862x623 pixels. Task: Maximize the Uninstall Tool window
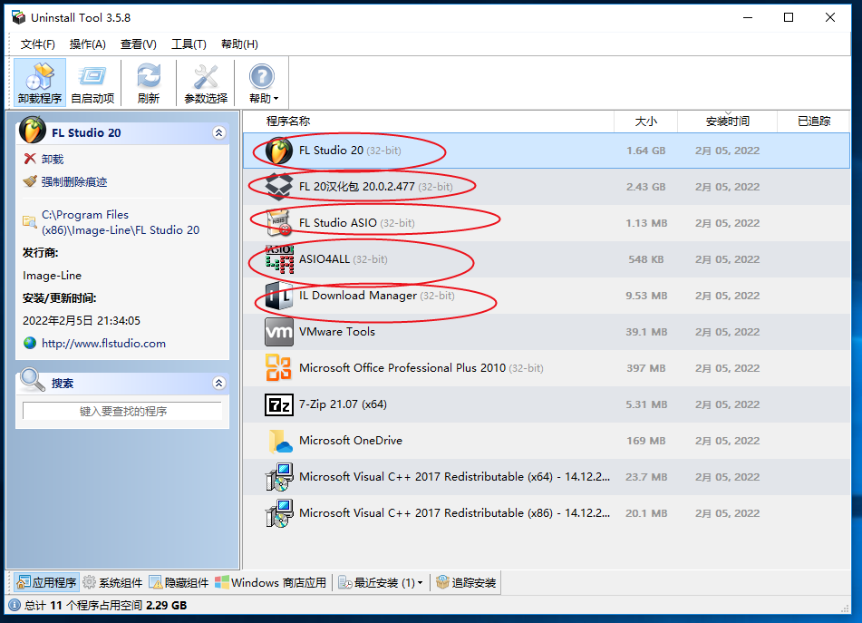pos(789,17)
